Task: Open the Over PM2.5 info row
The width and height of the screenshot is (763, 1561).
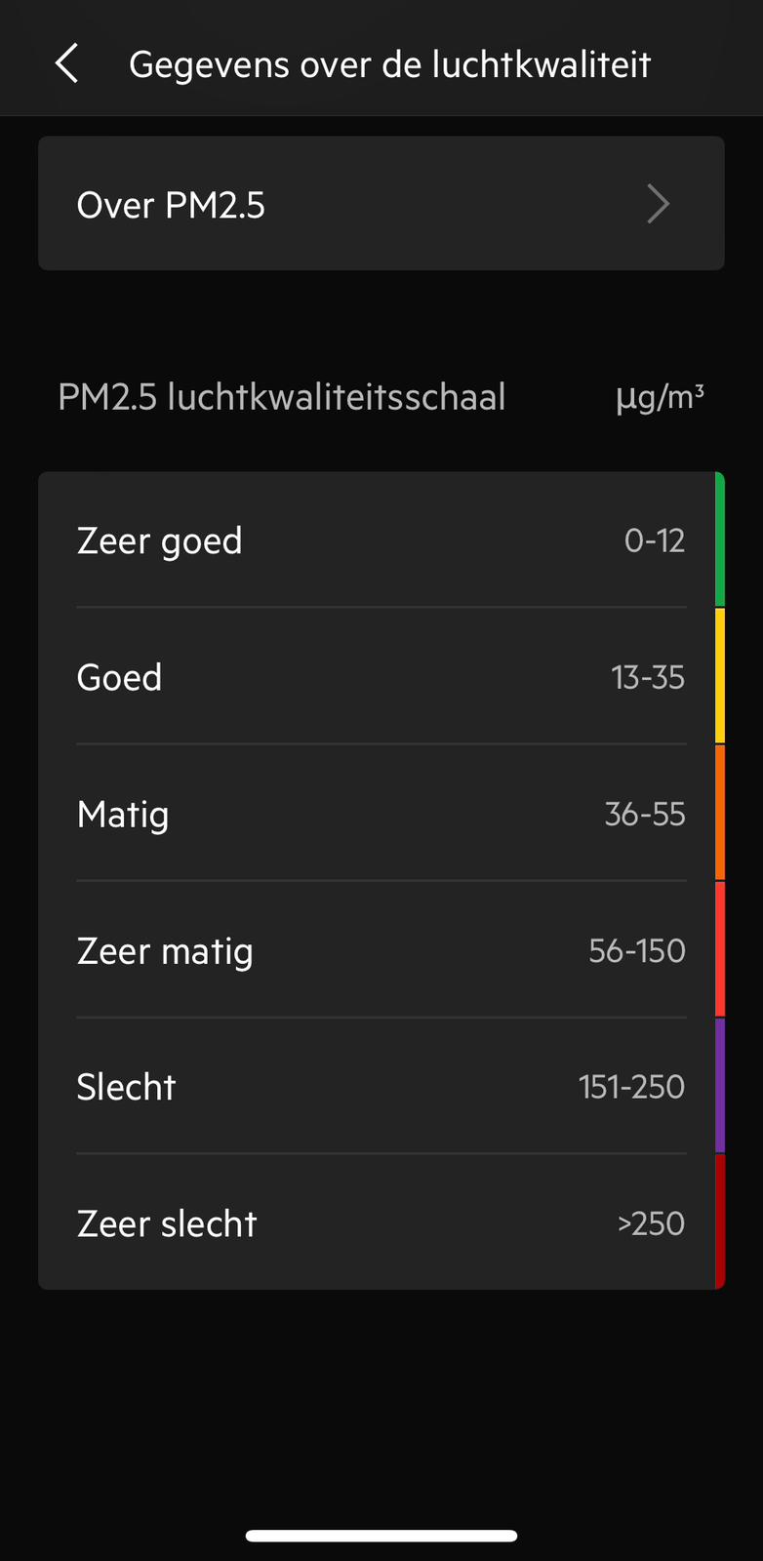Action: tap(381, 204)
